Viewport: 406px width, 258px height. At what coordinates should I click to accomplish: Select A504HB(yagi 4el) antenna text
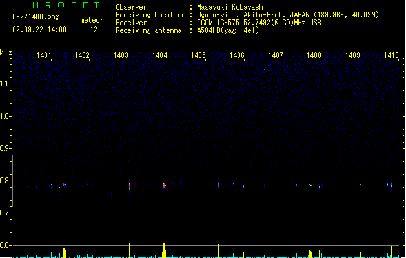[228, 30]
